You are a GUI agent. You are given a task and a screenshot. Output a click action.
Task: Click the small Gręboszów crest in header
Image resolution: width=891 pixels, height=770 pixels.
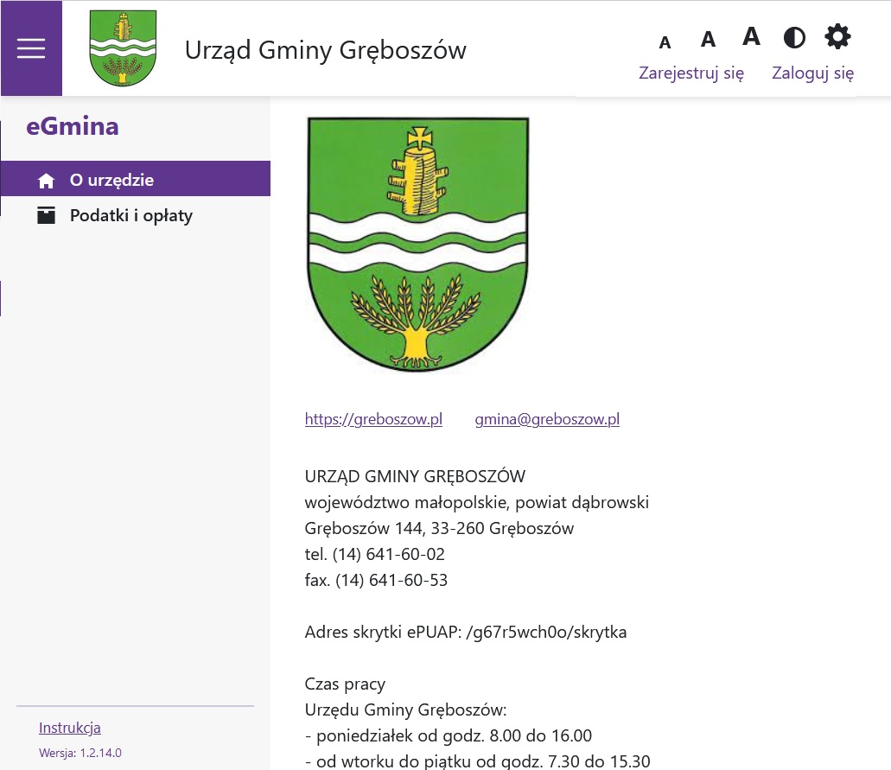point(123,48)
